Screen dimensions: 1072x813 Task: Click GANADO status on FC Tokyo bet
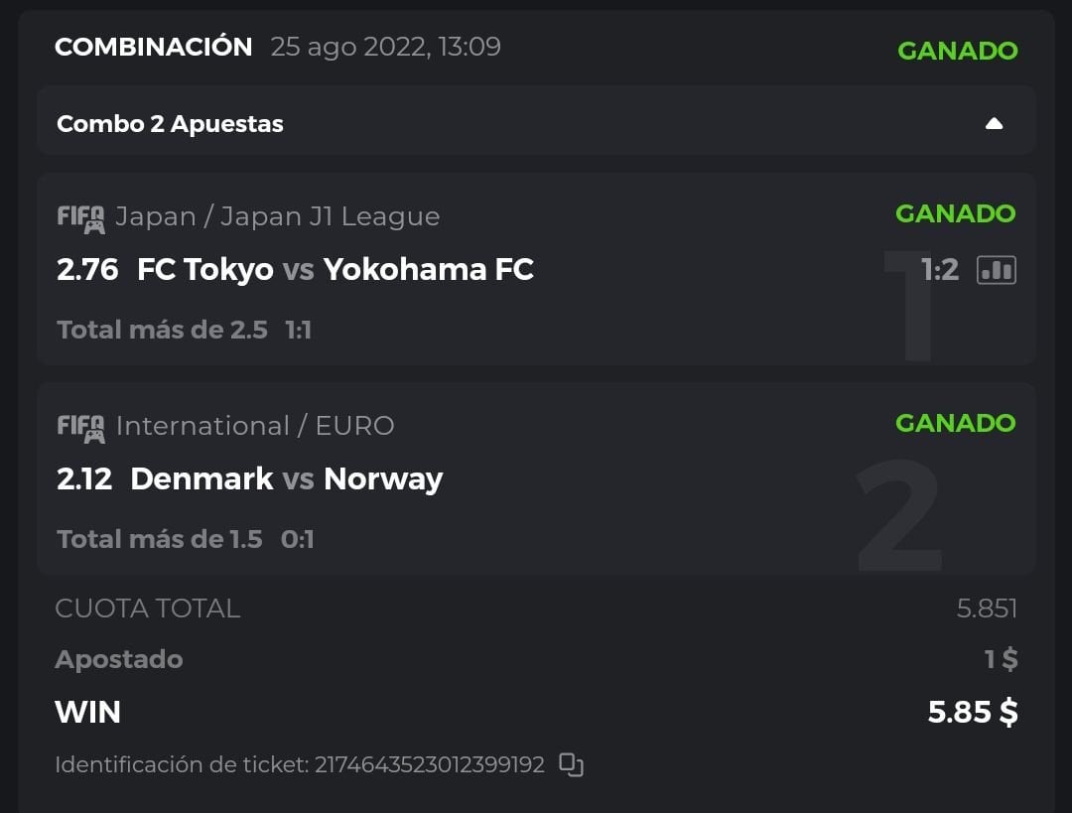pyautogui.click(x=955, y=213)
